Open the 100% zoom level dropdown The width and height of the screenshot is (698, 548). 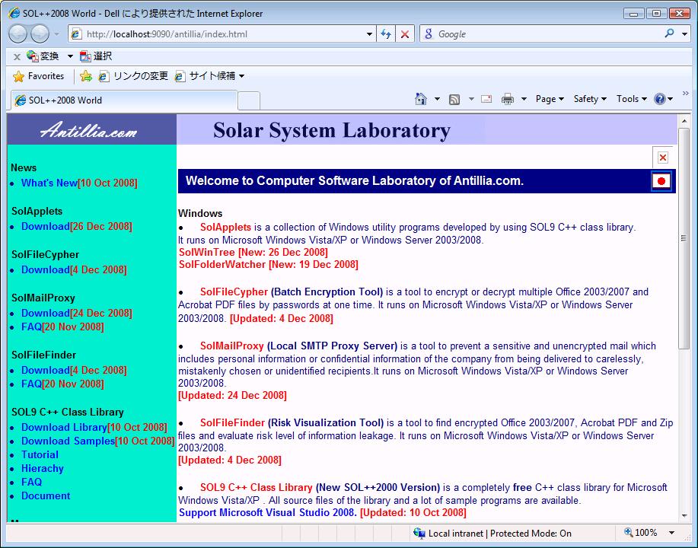(671, 533)
